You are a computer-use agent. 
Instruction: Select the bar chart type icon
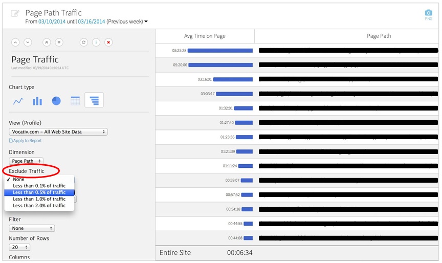click(37, 101)
